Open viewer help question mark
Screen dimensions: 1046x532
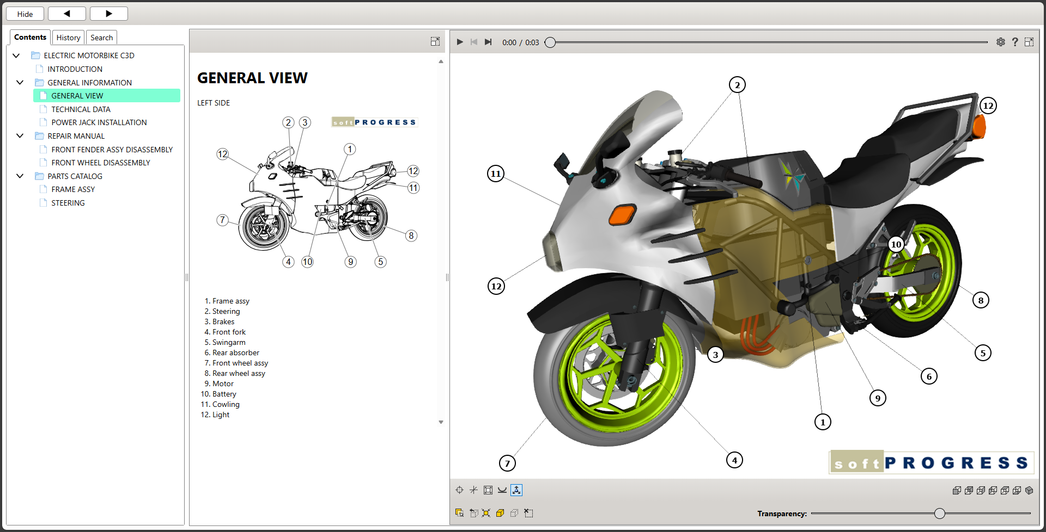pyautogui.click(x=1015, y=42)
